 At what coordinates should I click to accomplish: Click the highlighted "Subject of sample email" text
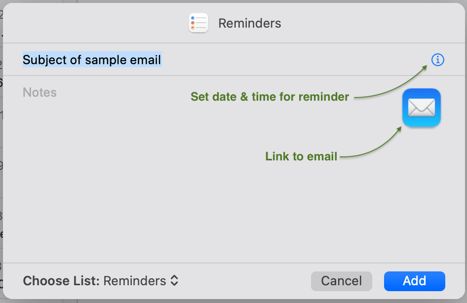[x=92, y=60]
